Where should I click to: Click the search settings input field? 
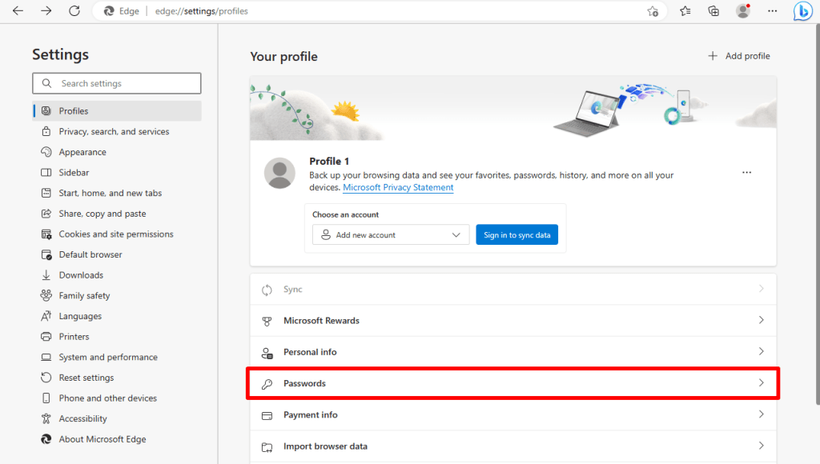click(x=116, y=82)
